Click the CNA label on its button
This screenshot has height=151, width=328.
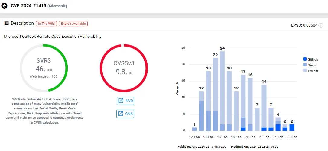point(129,114)
